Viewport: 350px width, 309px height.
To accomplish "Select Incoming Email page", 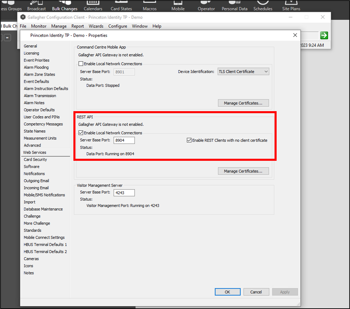I will [36, 188].
